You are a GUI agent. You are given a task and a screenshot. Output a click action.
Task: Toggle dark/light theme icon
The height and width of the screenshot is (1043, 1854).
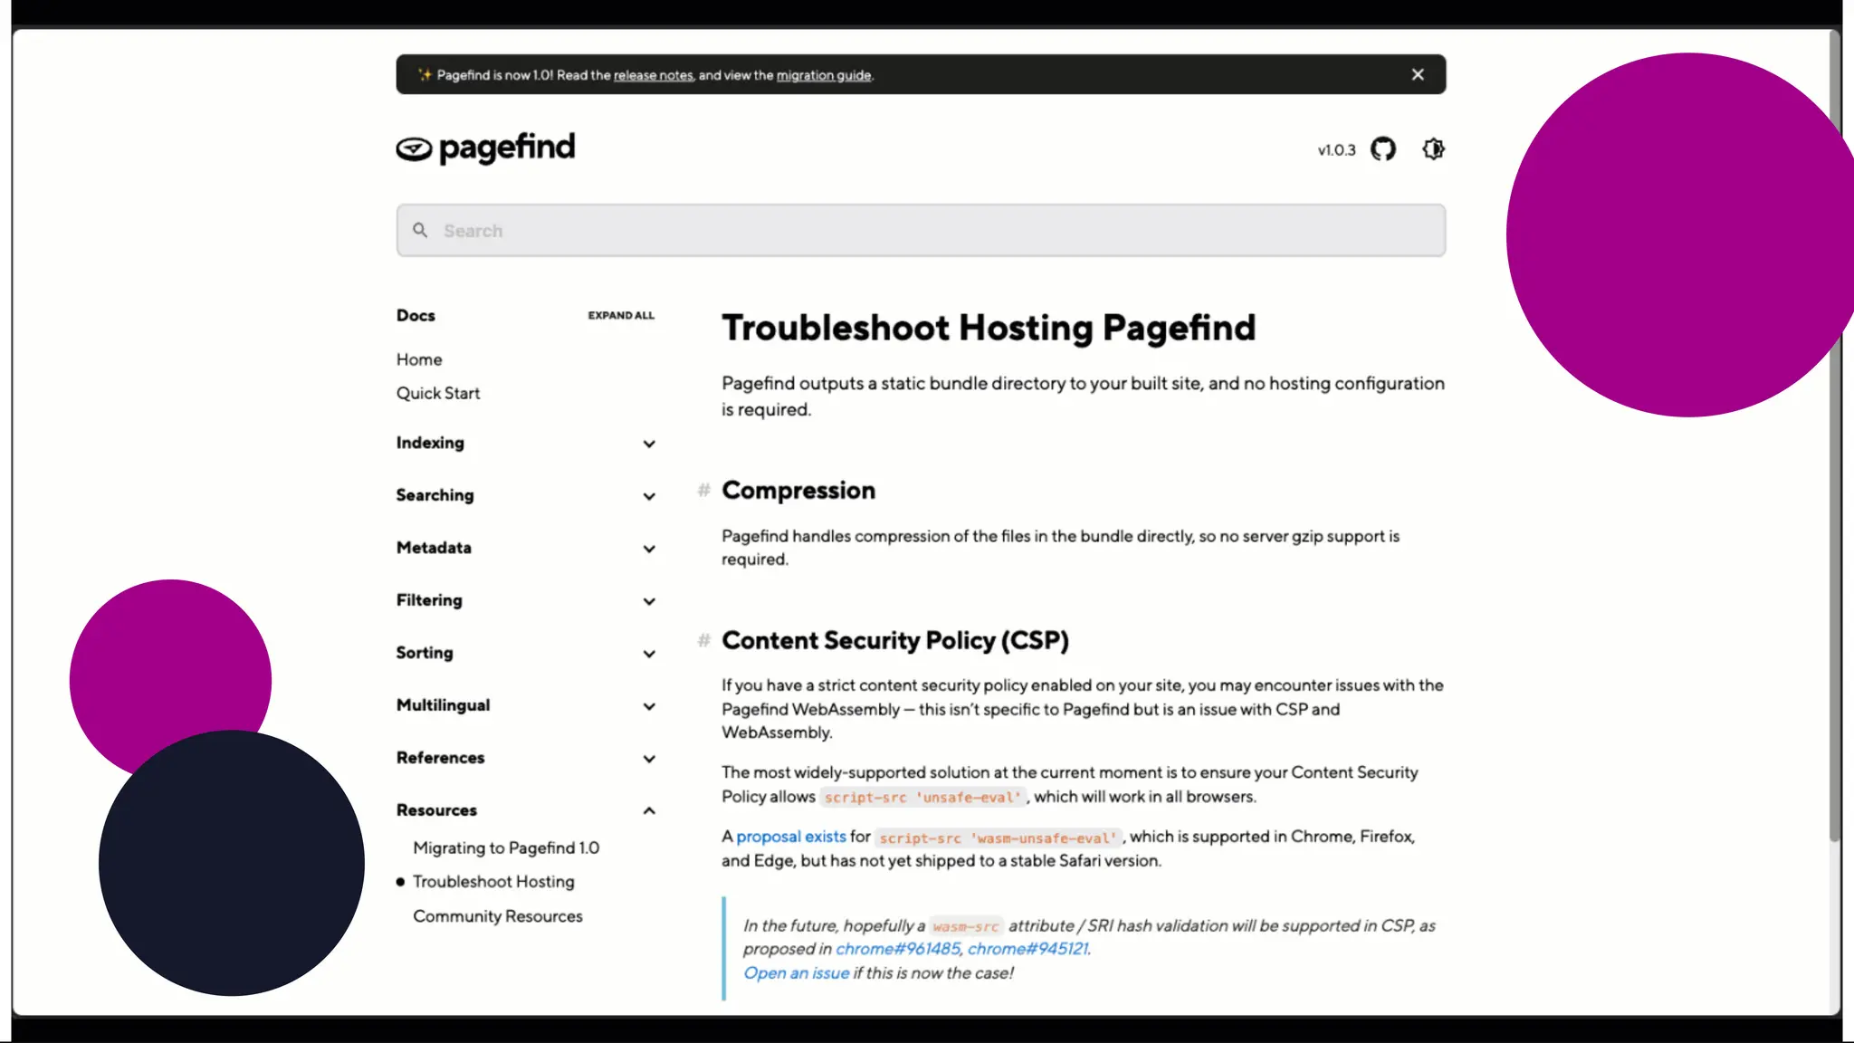point(1433,149)
